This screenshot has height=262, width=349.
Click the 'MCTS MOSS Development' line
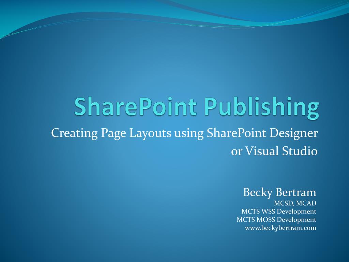[x=276, y=220]
